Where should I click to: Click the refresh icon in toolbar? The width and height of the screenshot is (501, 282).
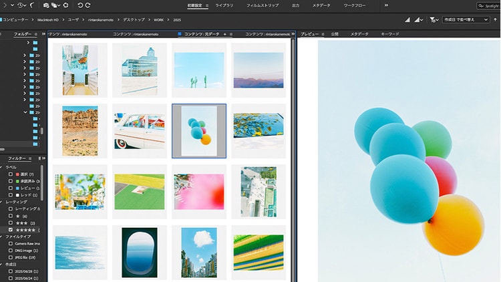(66, 5)
